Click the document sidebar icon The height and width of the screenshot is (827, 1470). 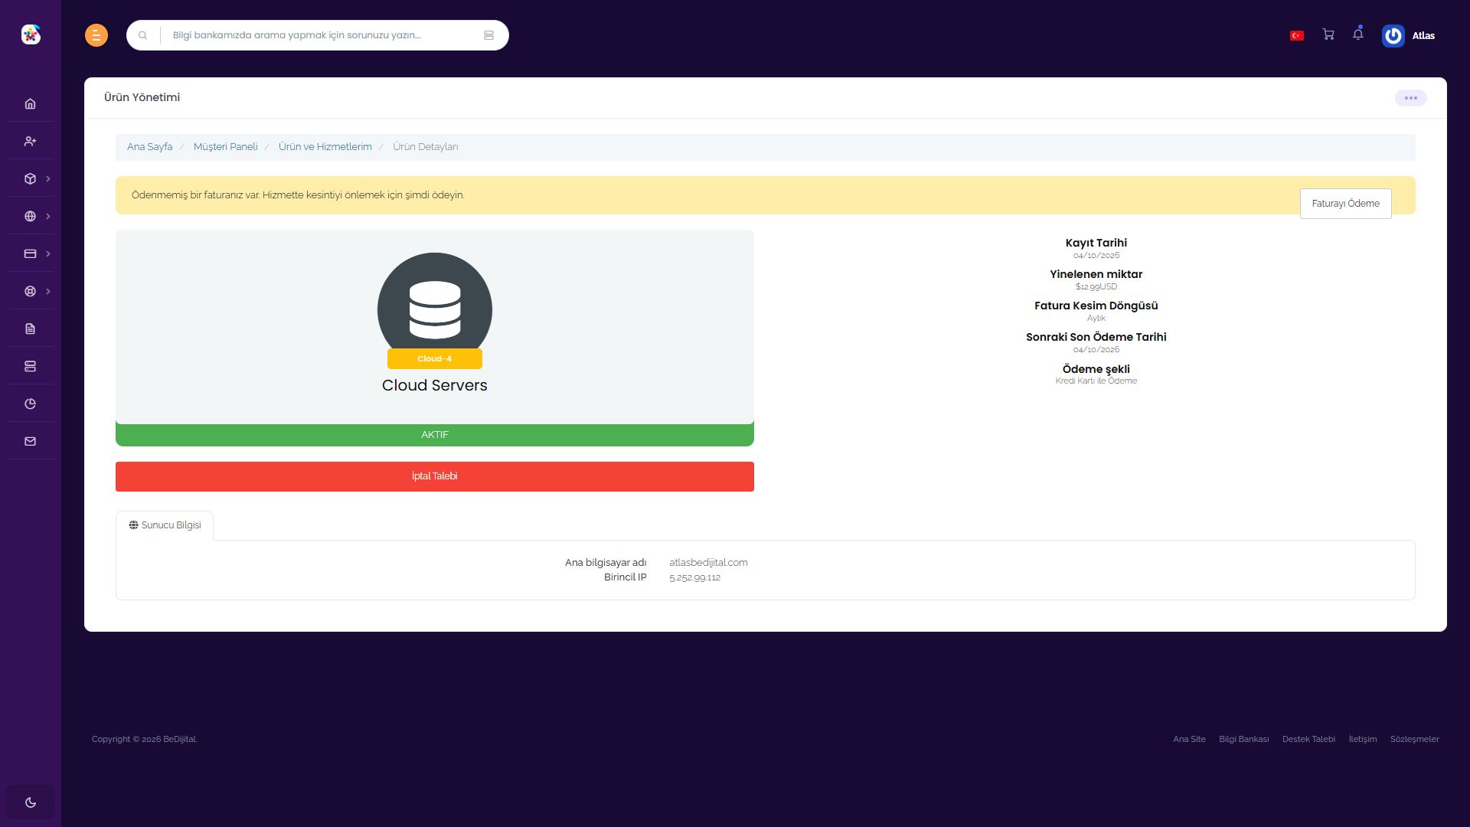pos(30,329)
